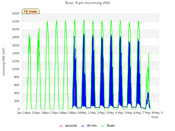Click the 400 y-axis tick value
Screen dimensions: 175x131
click(x=17, y=93)
